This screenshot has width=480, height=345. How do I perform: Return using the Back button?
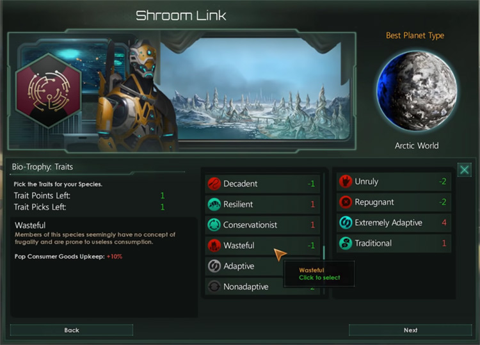click(72, 330)
